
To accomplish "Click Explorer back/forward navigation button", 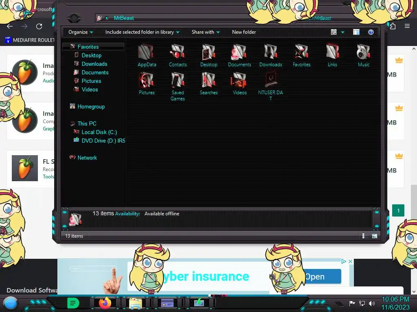I will coord(74,18).
